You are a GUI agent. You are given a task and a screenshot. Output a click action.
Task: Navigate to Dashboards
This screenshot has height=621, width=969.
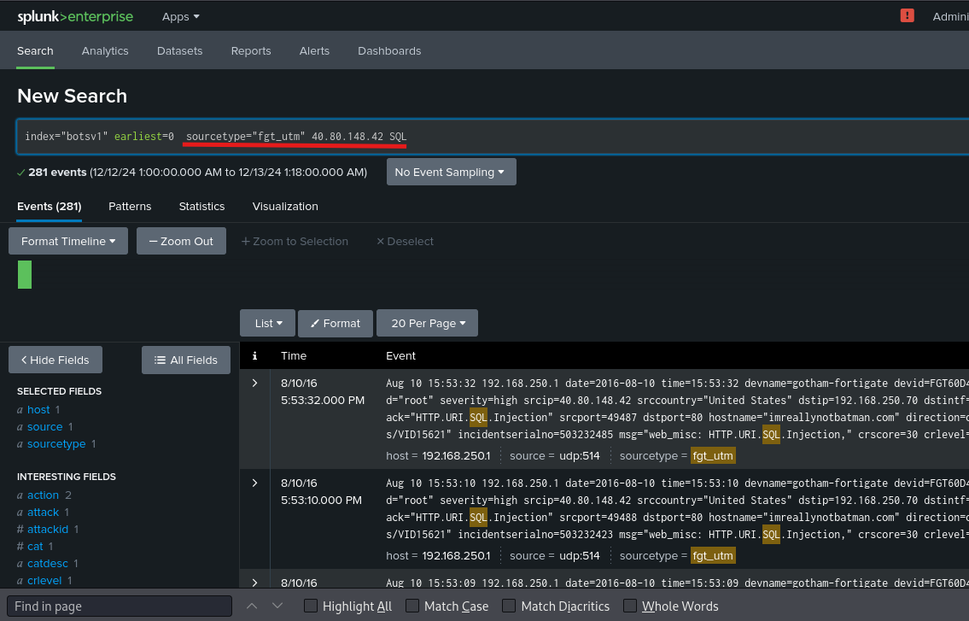pyautogui.click(x=389, y=50)
